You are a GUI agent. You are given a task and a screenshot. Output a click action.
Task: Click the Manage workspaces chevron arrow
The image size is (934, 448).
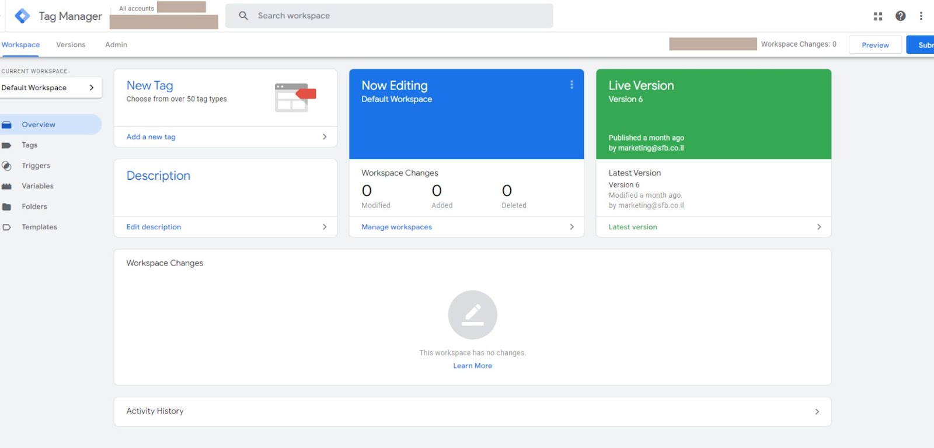(571, 227)
